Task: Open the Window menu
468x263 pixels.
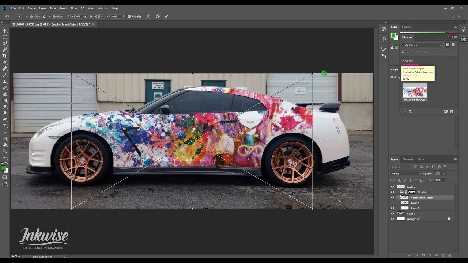Action: coord(103,8)
